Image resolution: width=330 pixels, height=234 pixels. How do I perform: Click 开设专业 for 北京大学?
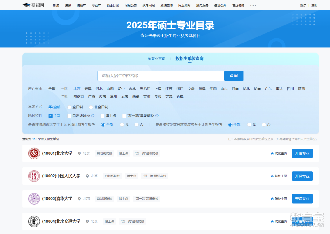tap(302, 153)
